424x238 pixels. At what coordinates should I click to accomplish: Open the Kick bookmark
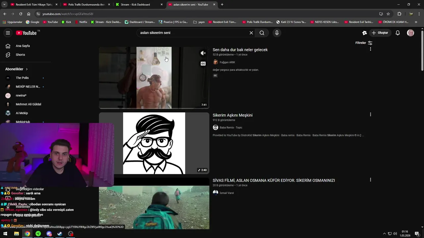click(66, 22)
